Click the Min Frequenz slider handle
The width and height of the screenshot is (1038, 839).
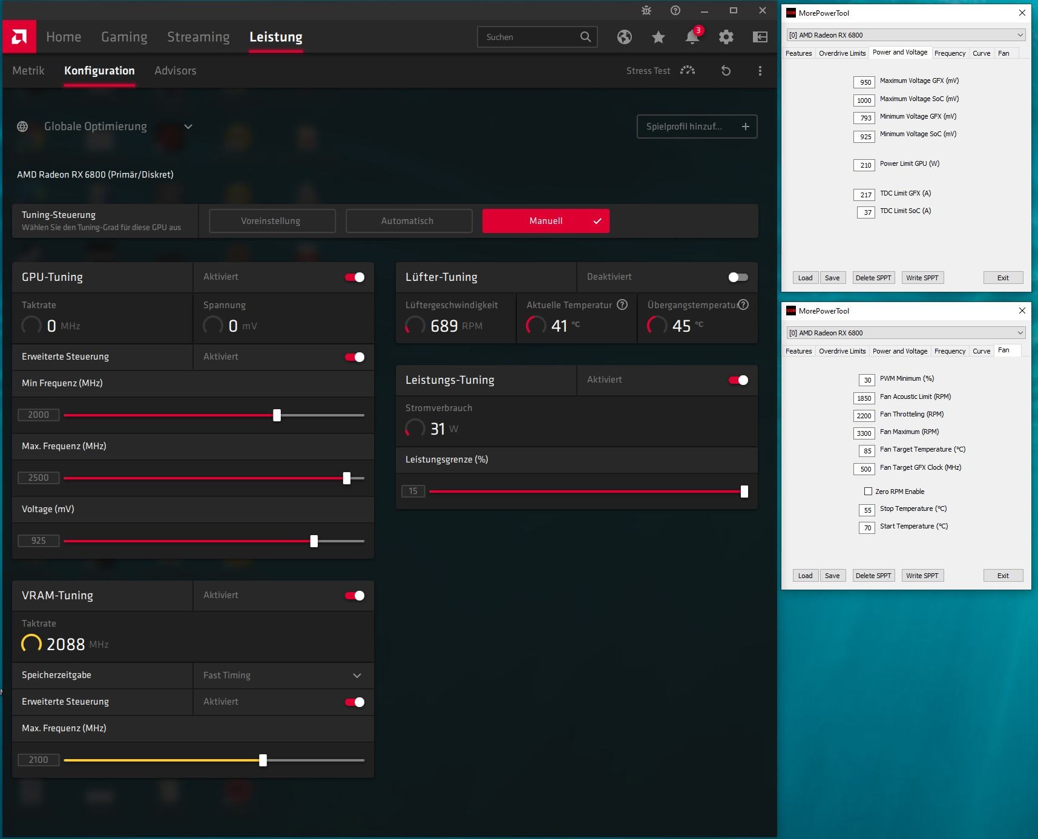point(277,415)
